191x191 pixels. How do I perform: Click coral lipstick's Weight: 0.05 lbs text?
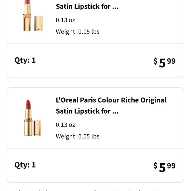pos(78,32)
